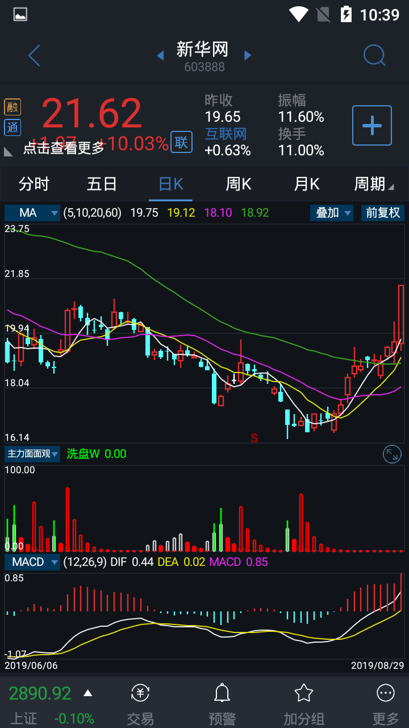Switch to previous stock with left triangle

point(160,56)
